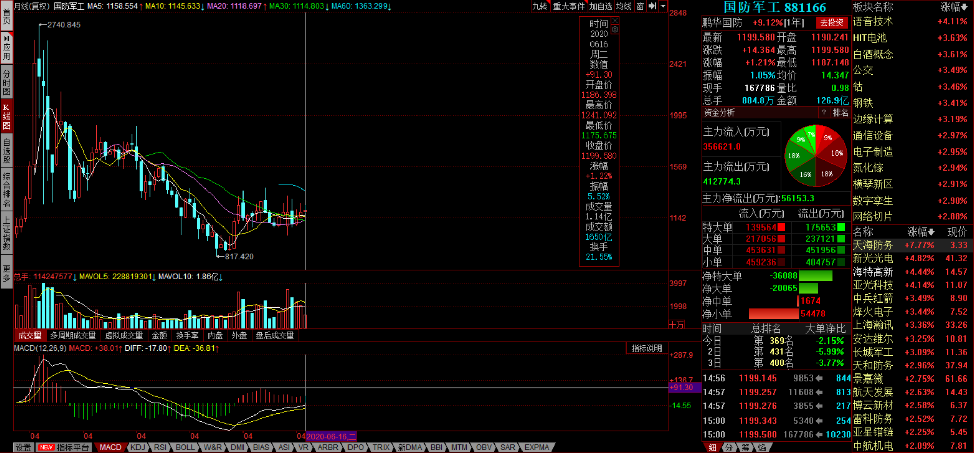This screenshot has height=453, width=974.
Task: Open 资金分析 help question mark
Action: [x=824, y=112]
